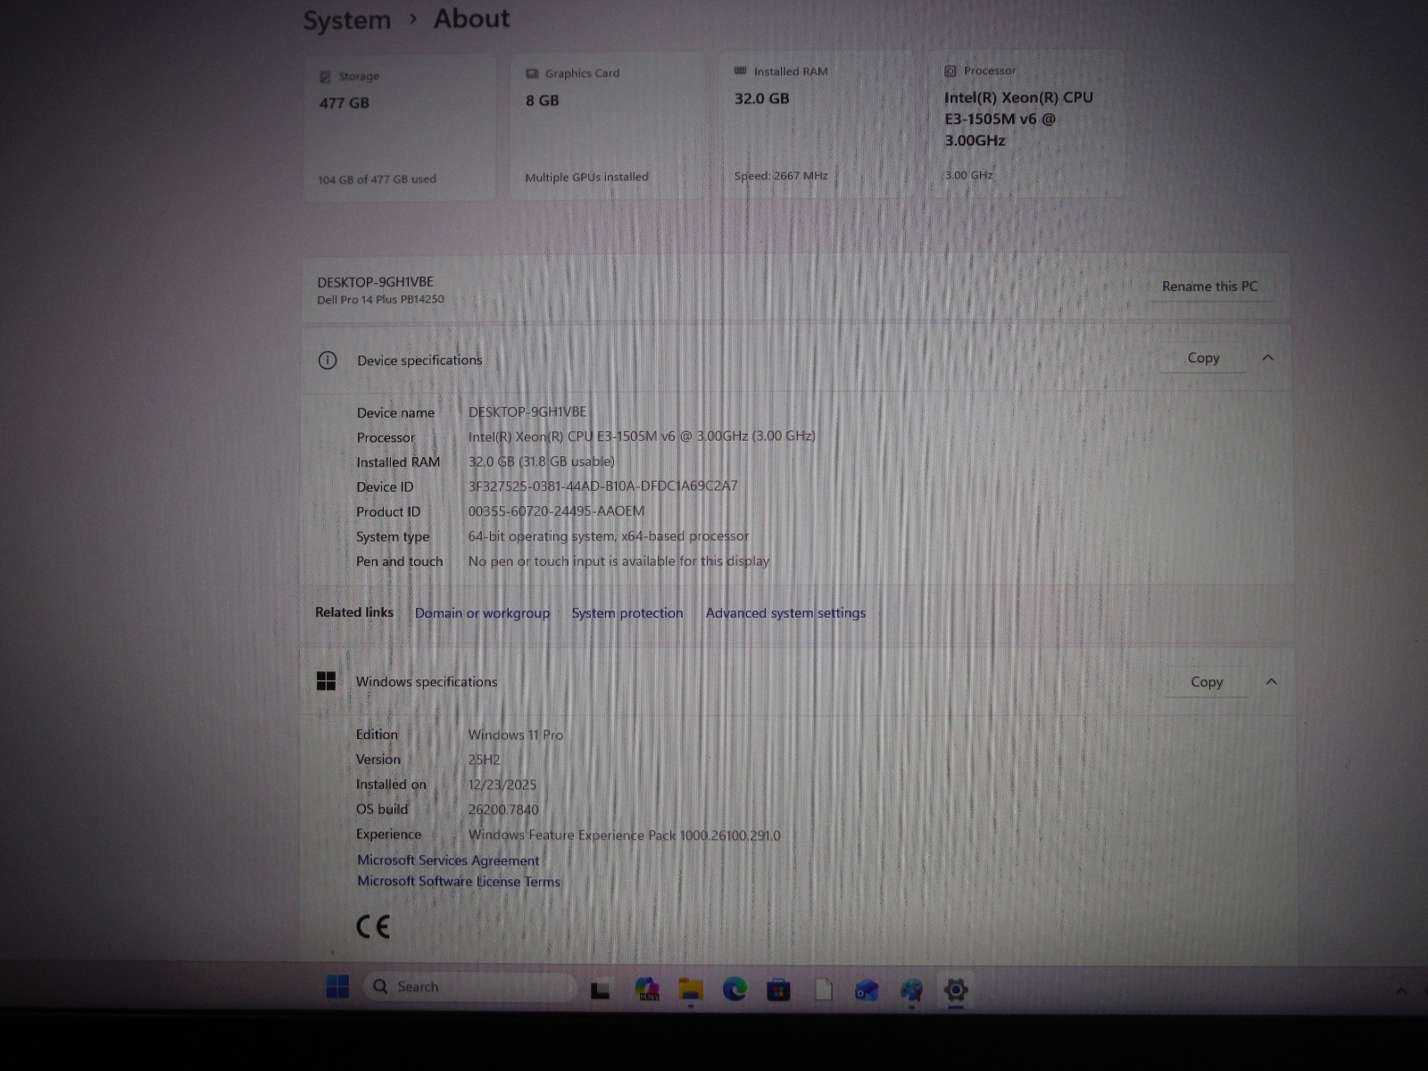Click the Rename this PC button
The width and height of the screenshot is (1428, 1071).
(1209, 286)
